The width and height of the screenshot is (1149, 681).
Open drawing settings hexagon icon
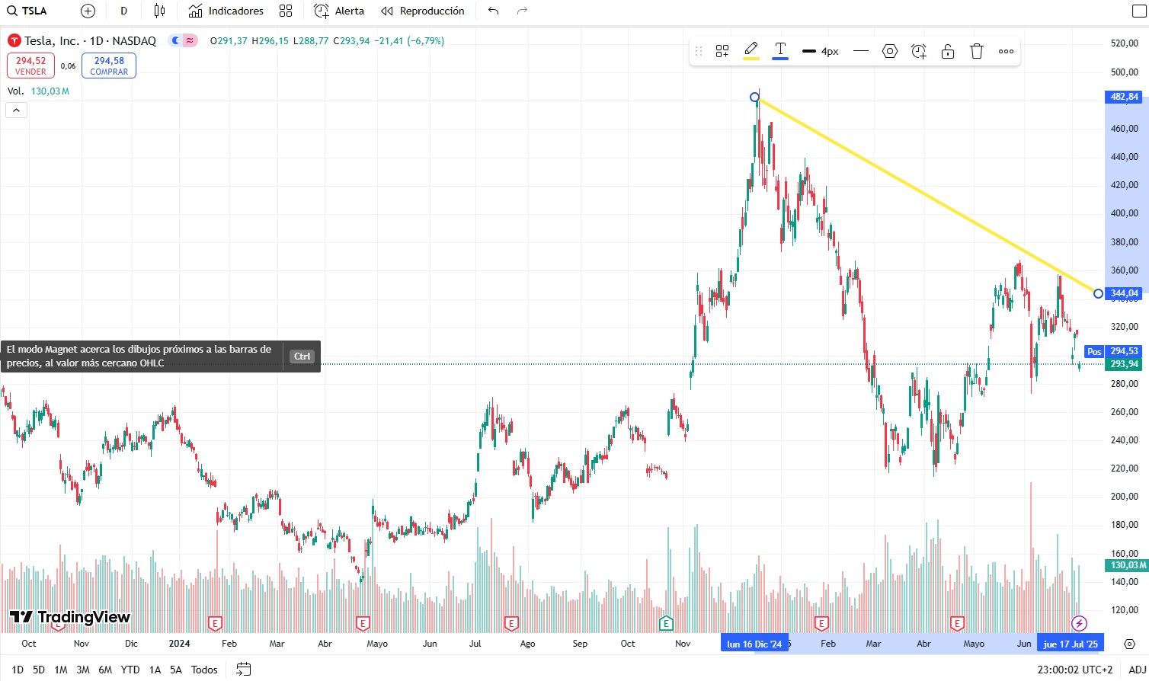pos(890,51)
